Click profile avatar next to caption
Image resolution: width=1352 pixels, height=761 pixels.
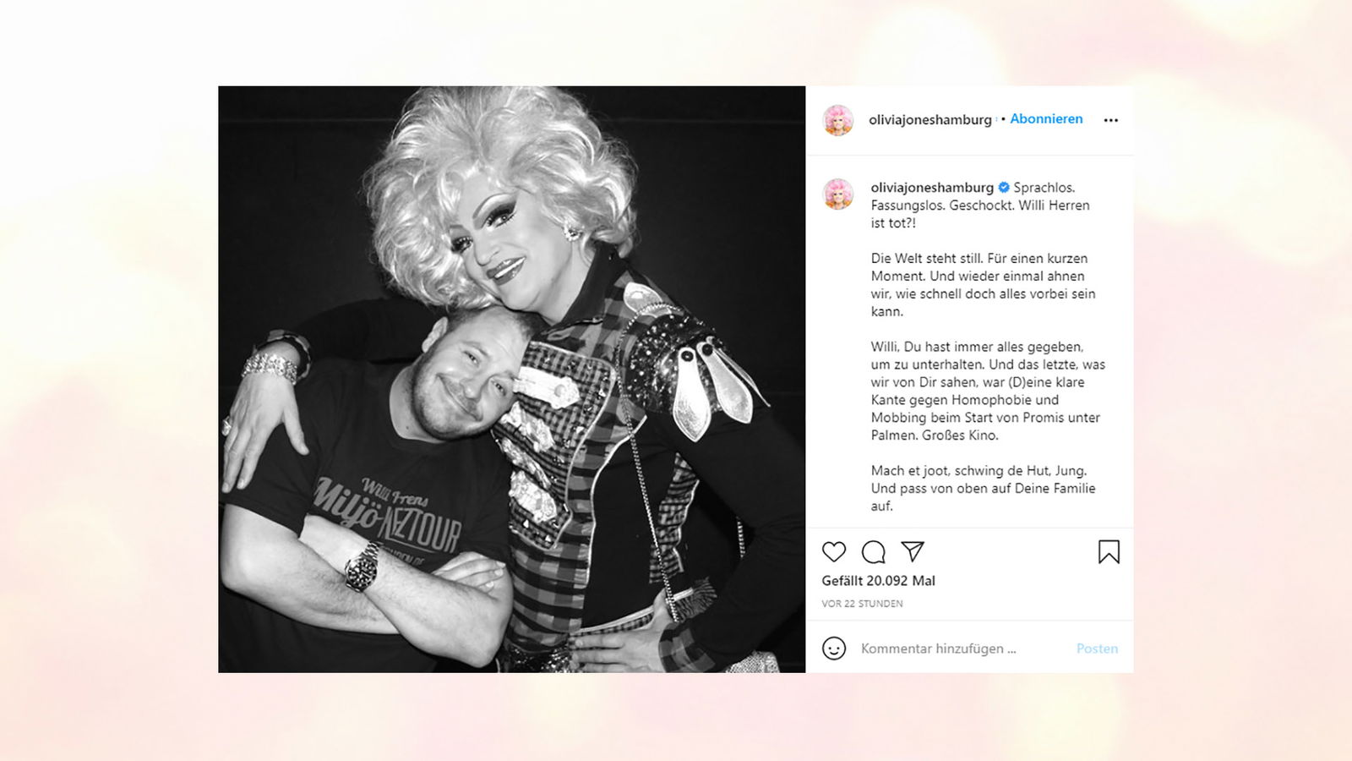[838, 194]
